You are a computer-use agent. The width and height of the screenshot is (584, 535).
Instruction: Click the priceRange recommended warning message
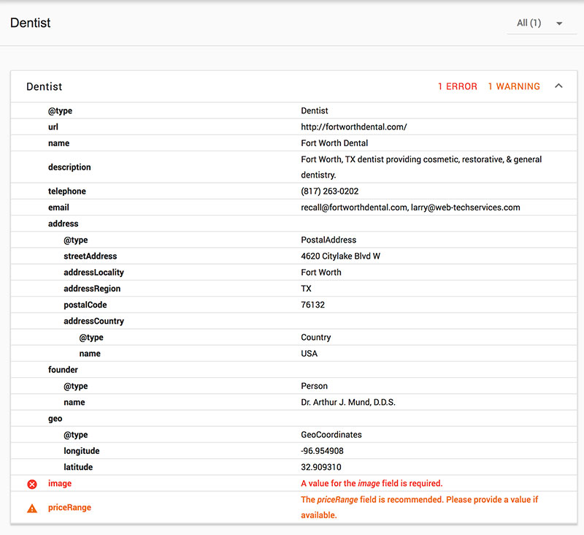point(419,507)
